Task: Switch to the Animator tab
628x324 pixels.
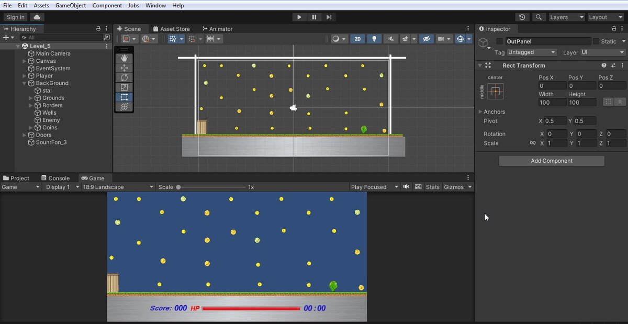Action: click(217, 29)
